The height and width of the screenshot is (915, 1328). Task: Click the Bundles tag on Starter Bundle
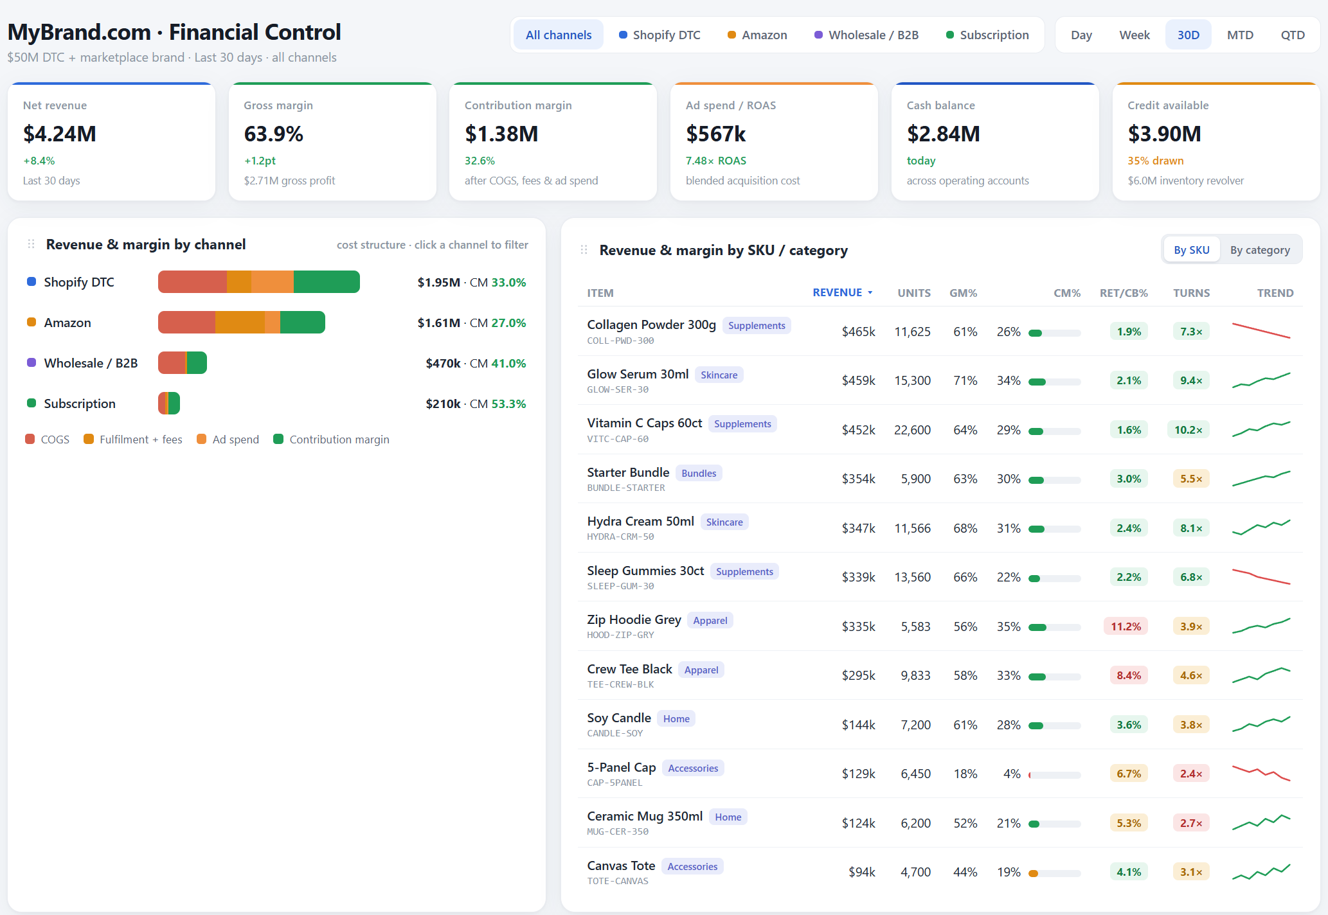(699, 474)
